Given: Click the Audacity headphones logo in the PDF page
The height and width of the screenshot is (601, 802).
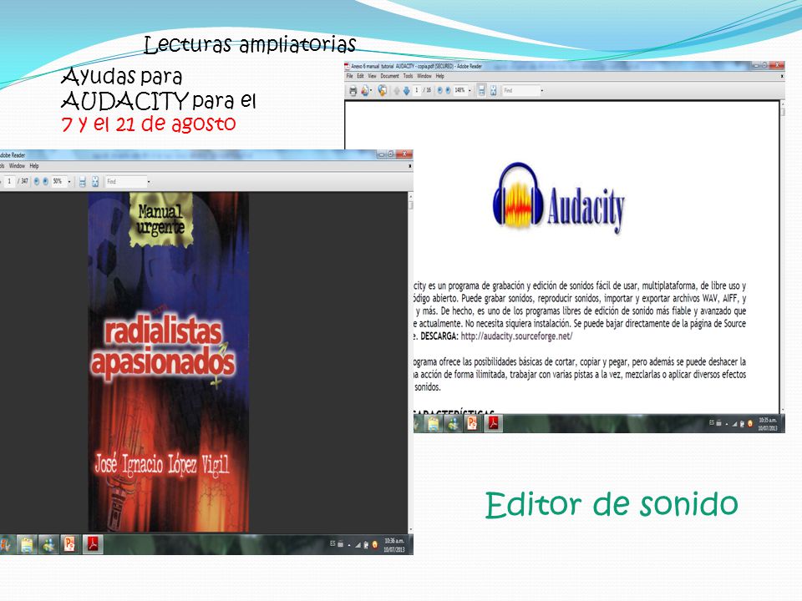Looking at the screenshot, I should tap(558, 198).
